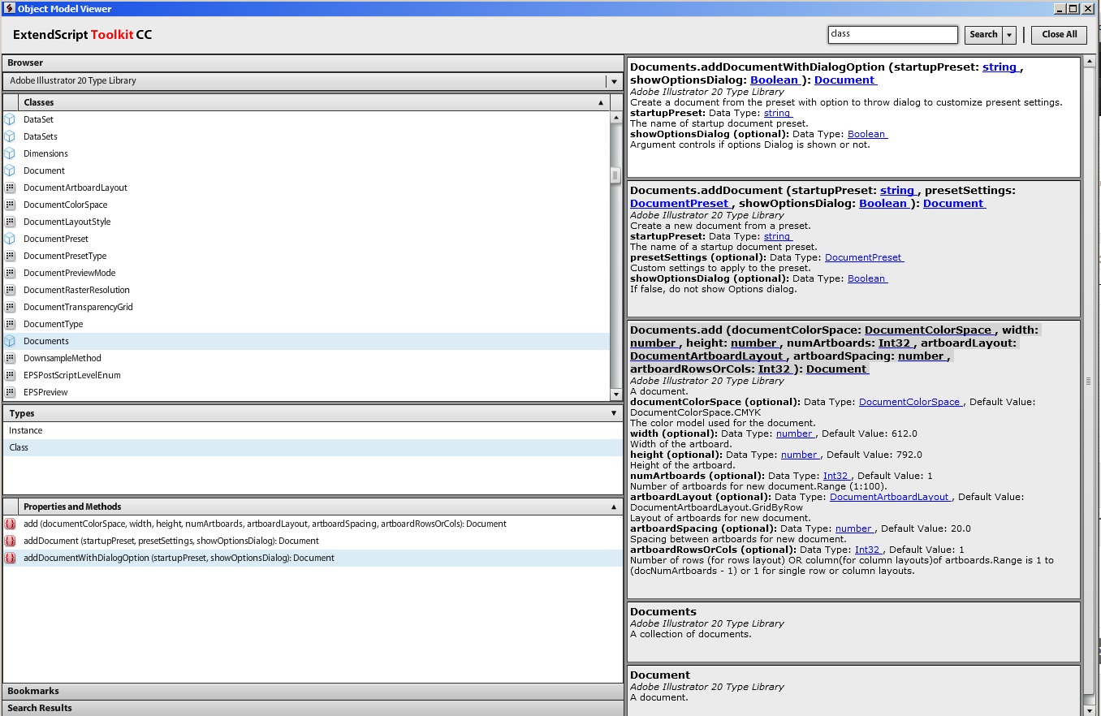
Task: Toggle the Types section arrow
Action: (614, 413)
